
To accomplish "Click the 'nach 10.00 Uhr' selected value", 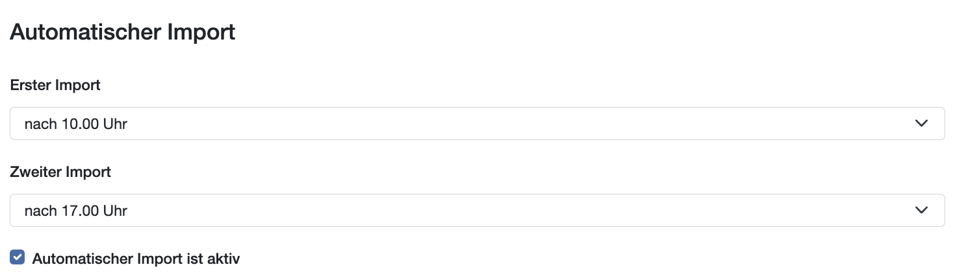I will tap(75, 124).
